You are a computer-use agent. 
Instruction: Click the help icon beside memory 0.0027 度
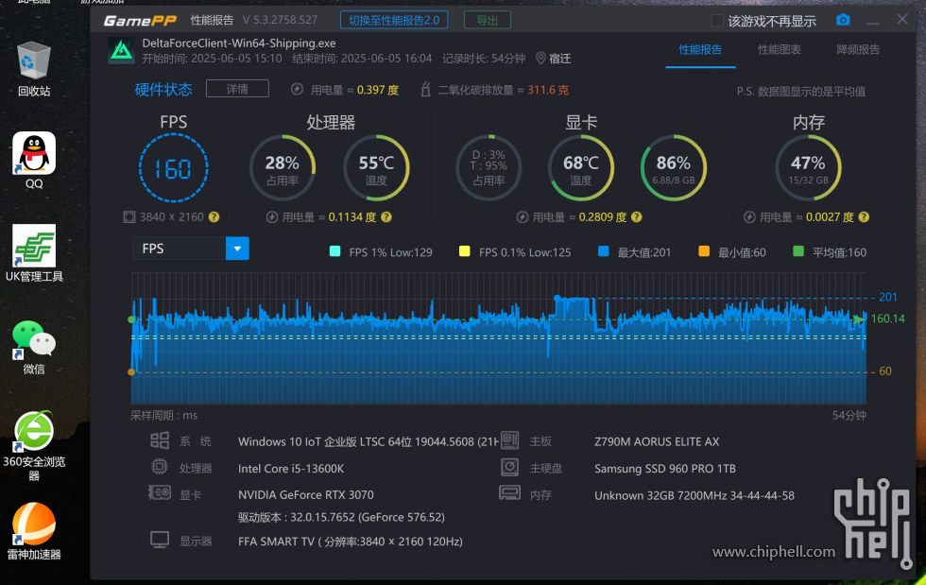point(864,216)
